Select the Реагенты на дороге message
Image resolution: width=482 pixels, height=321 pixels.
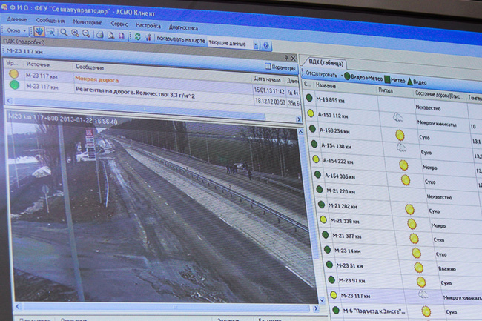[135, 93]
